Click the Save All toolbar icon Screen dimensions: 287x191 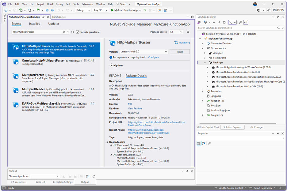[52, 10]
